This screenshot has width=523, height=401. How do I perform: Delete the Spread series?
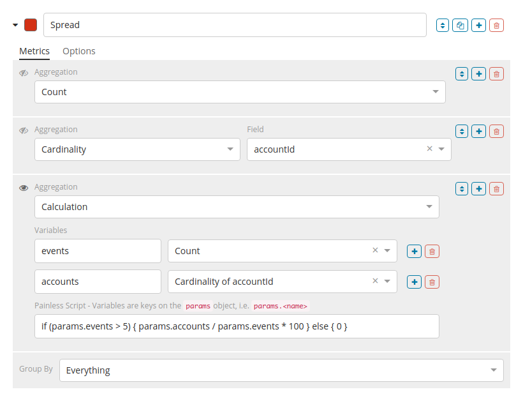click(497, 26)
